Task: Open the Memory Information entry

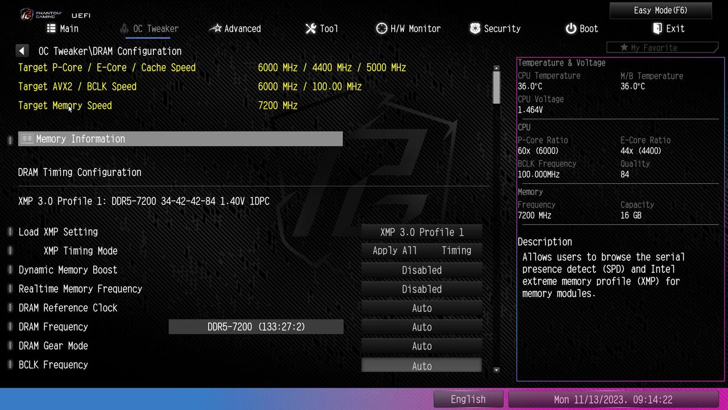Action: [x=180, y=139]
